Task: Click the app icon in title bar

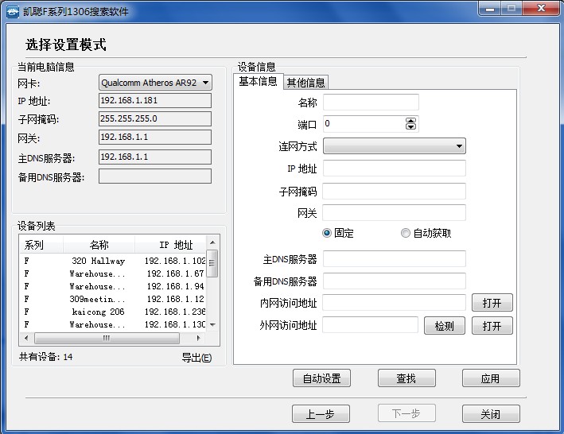Action: point(13,11)
